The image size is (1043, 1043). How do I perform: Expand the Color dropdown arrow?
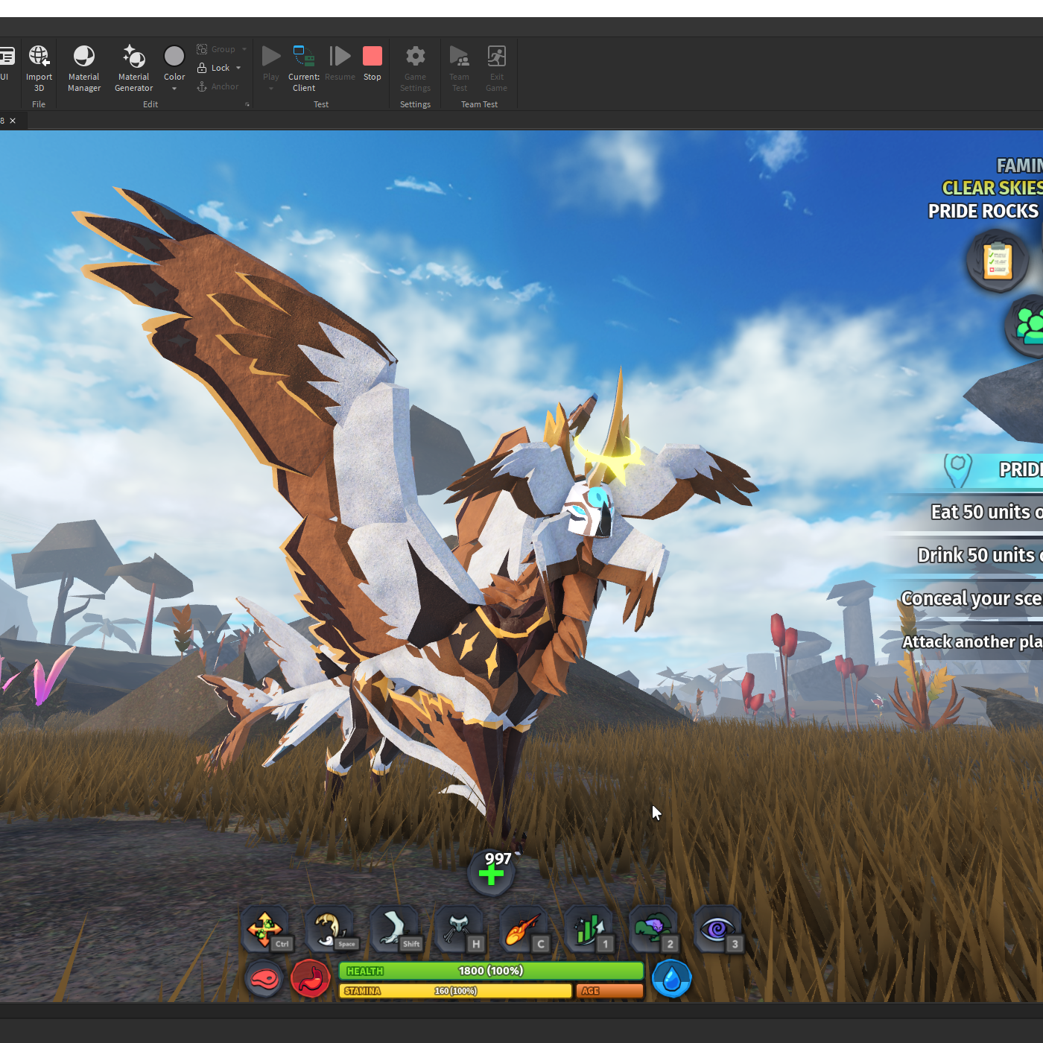coord(174,89)
